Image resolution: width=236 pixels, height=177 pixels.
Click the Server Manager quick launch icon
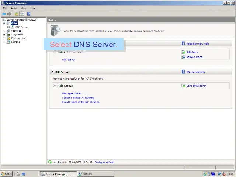(x=18, y=174)
